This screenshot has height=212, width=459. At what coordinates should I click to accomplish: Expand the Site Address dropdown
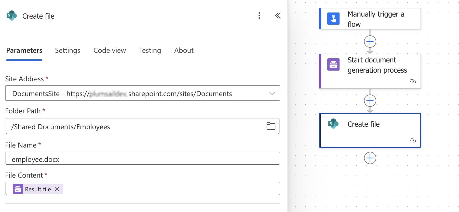coord(272,93)
